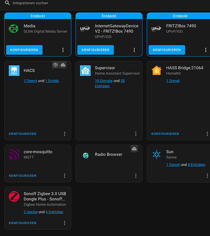
Task: Open the three-dot menu on Media card
Action: 63,50
